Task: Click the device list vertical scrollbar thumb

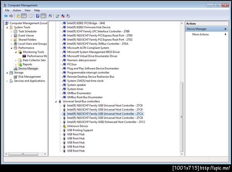Action: click(x=182, y=117)
